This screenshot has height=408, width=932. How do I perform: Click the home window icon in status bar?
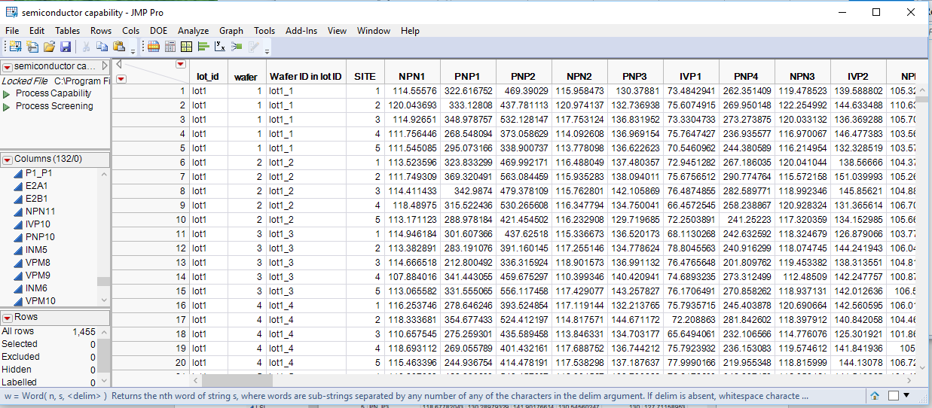pos(875,395)
